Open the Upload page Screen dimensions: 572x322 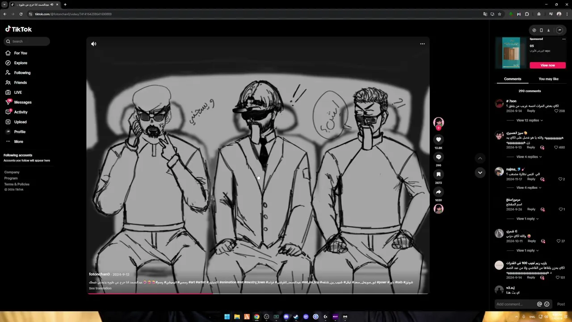point(16,122)
